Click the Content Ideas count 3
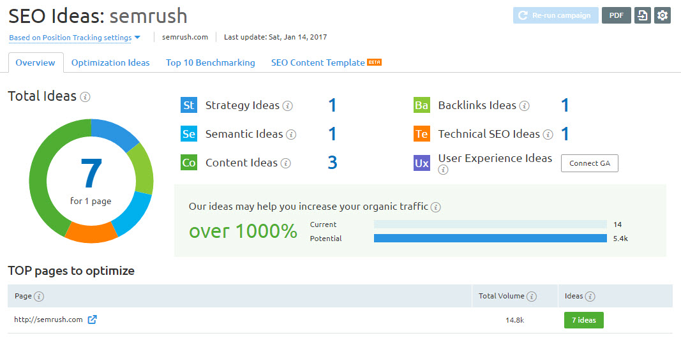This screenshot has width=681, height=338. click(333, 163)
